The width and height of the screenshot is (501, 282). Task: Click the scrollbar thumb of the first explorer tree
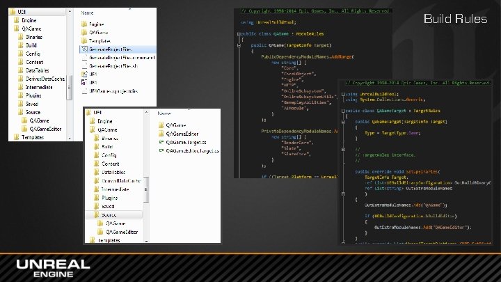(x=70, y=87)
